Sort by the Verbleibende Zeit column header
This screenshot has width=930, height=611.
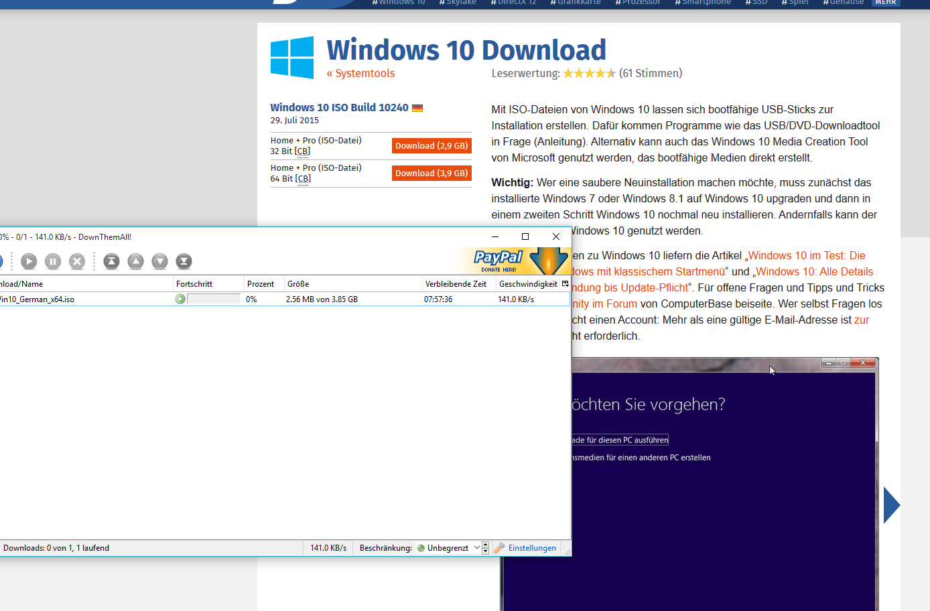459,284
